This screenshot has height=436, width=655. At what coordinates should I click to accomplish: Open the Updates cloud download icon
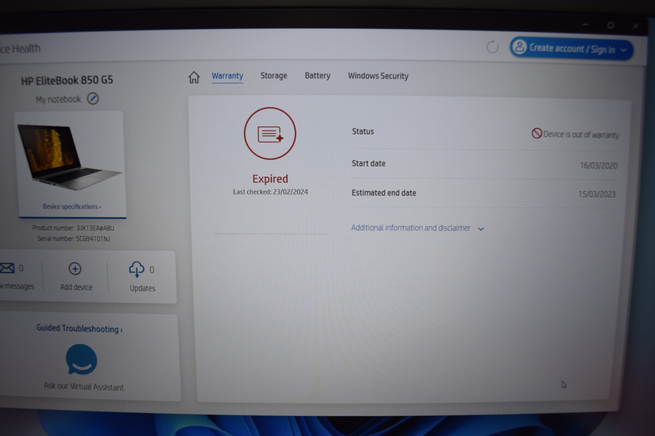[136, 269]
